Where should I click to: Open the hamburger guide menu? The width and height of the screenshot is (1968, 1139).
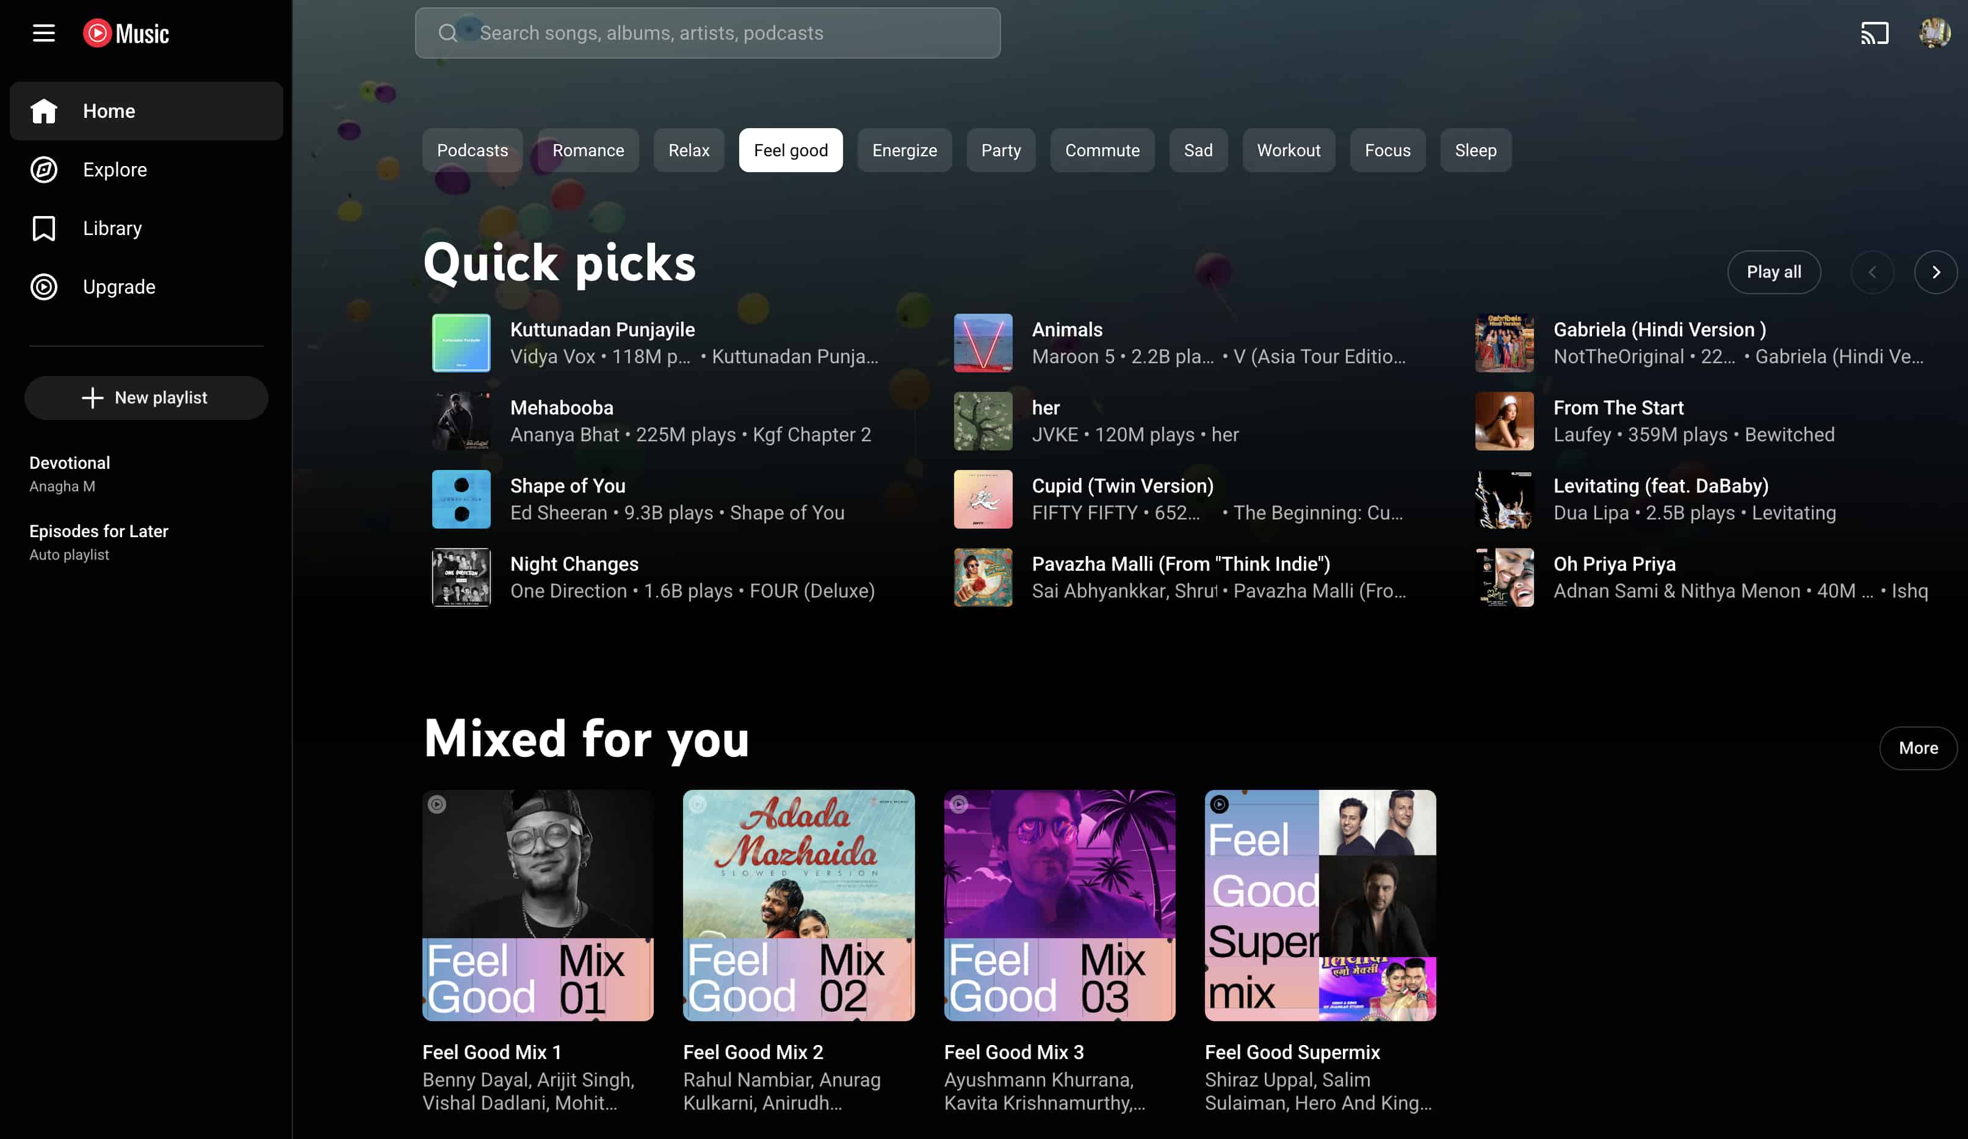pos(44,33)
